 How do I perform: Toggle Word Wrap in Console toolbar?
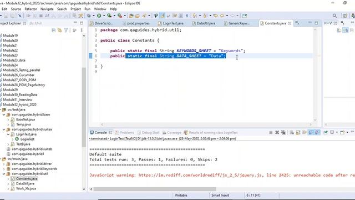[x=305, y=132]
